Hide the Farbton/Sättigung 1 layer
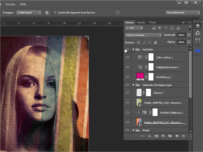The width and height of the screenshot is (203, 152). coord(127,112)
